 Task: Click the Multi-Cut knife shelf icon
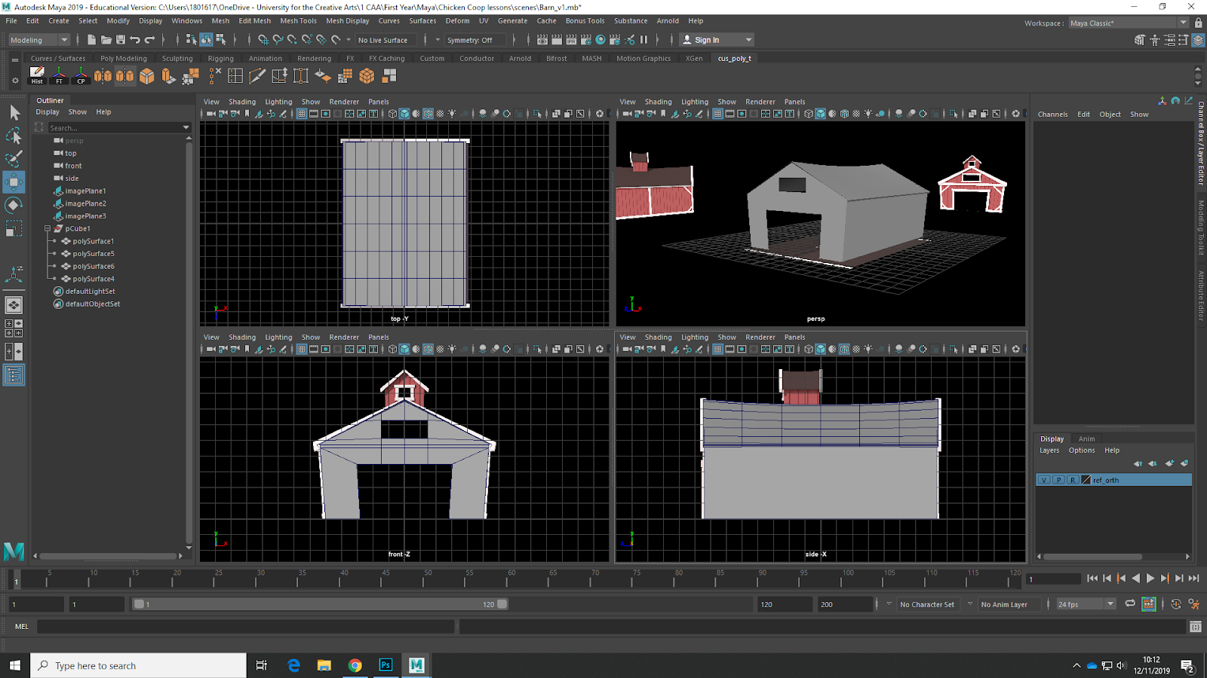257,76
